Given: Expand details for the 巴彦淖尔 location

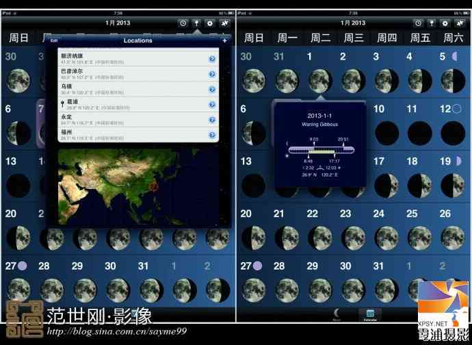Looking at the screenshot, I should (x=212, y=74).
